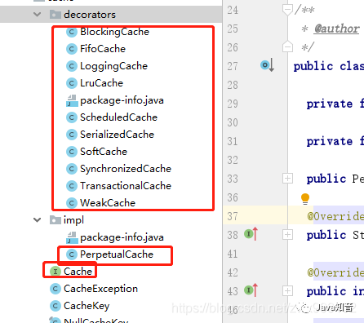Open PerpetualCache in the impl folder
Image resolution: width=364 pixels, height=323 pixels.
(x=117, y=254)
